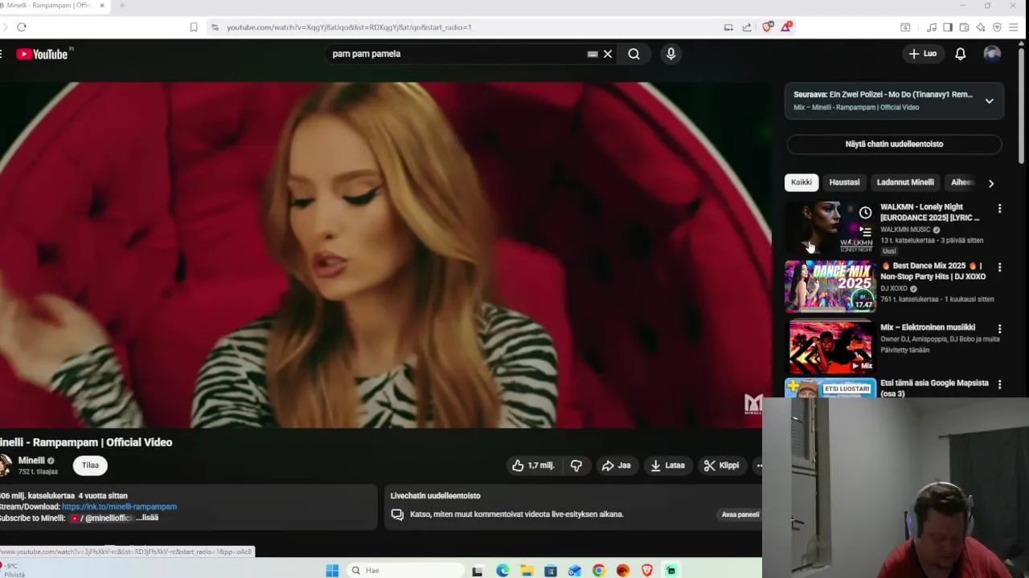Open the Leo AI sparkle icon
This screenshot has height=578, width=1029.
(981, 27)
